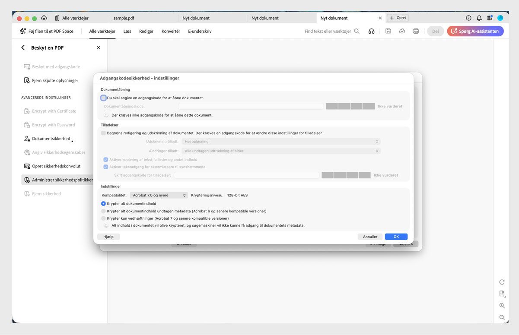Click the permissions password strength meter
Viewport: 519px width, 335px height.
pyautogui.click(x=346, y=175)
